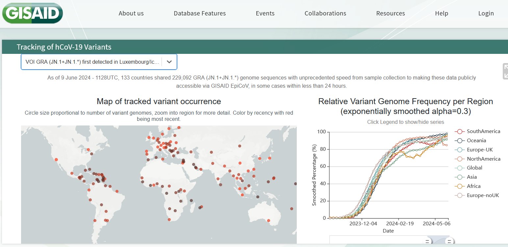The width and height of the screenshot is (508, 247).
Task: Click the map circle over Australia
Action: pos(269,220)
